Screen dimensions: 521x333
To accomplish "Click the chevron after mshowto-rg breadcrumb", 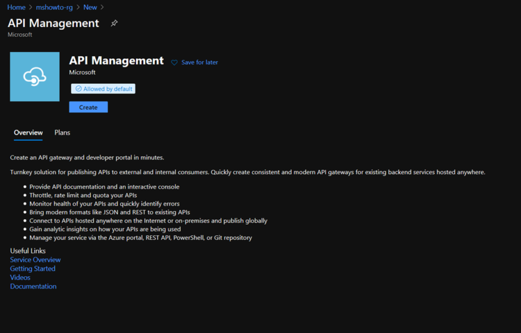I will pyautogui.click(x=78, y=7).
